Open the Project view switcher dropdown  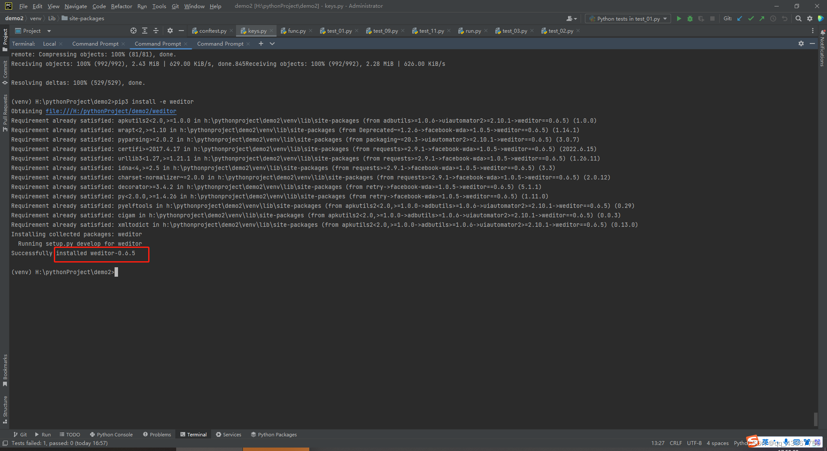click(48, 31)
